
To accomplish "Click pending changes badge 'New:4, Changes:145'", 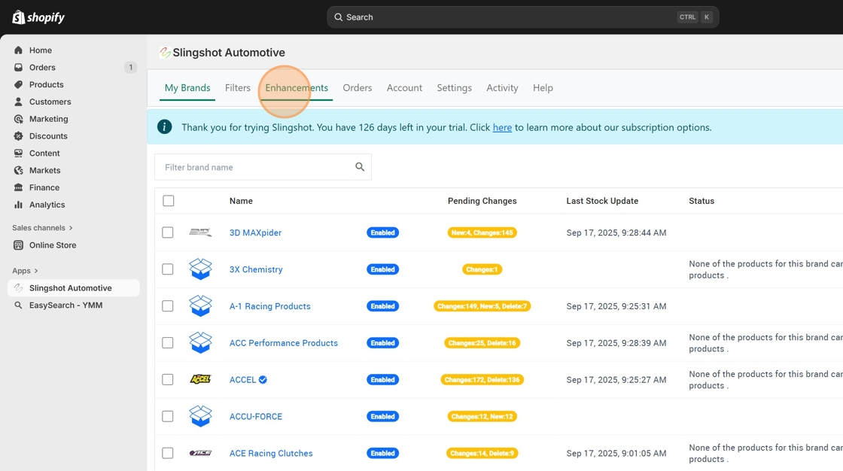I will click(x=482, y=232).
